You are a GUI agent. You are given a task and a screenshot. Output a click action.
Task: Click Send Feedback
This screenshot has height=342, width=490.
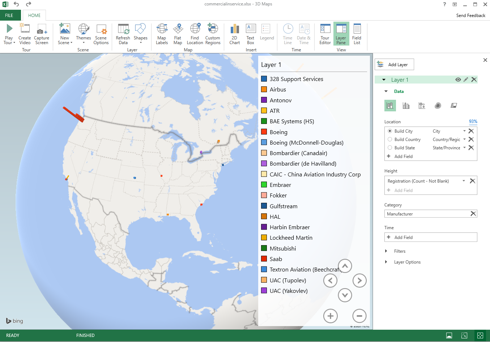coord(470,16)
